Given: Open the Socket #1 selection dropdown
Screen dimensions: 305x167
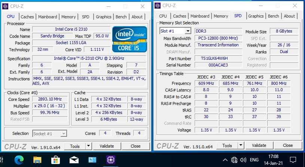Looking at the screenshot, I should (x=64, y=134).
